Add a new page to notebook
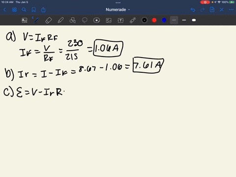Viewport: 236px width, 177px height. (212, 9)
